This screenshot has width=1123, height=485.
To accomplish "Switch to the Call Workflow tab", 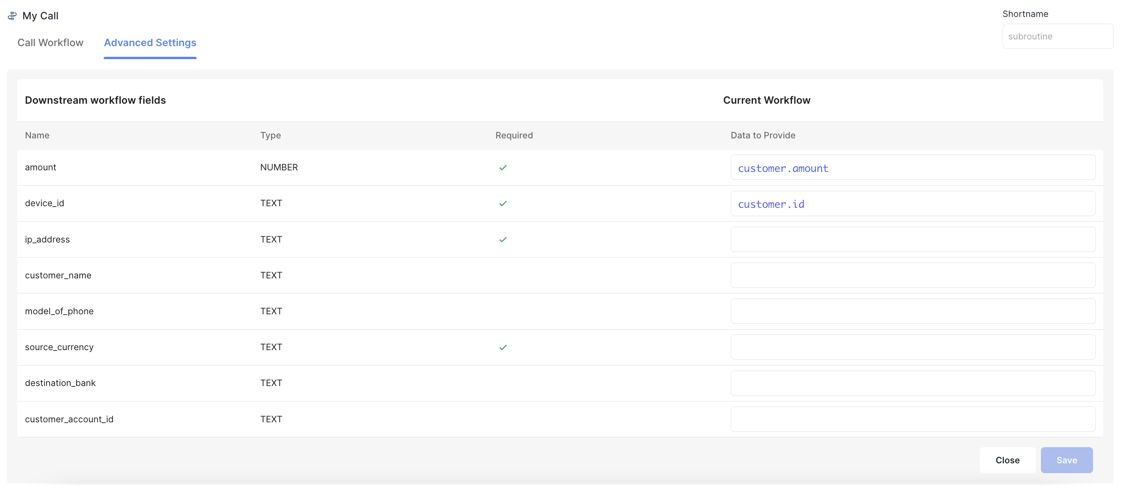I will click(50, 43).
